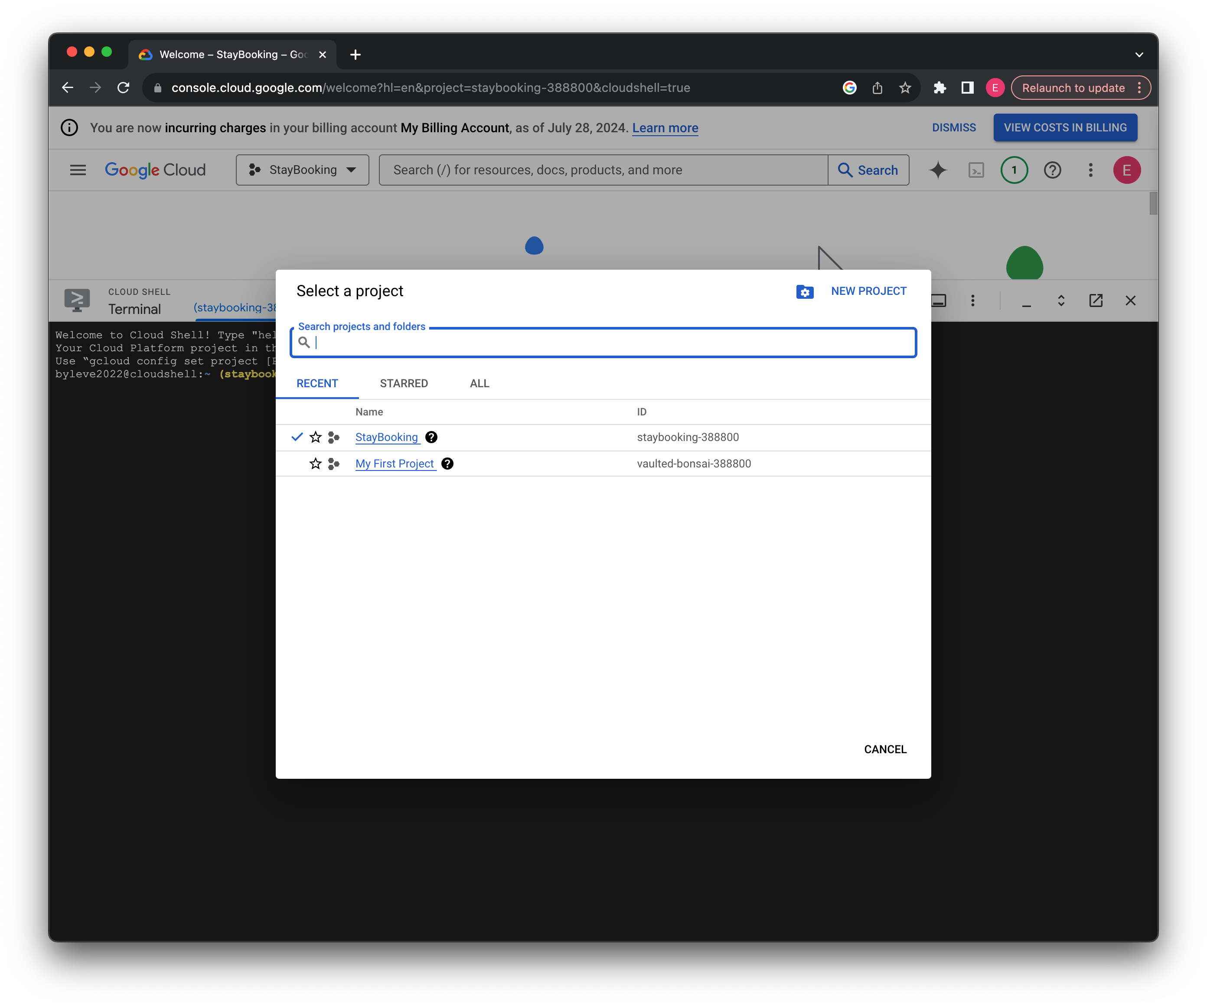1207x1006 pixels.
Task: Click the help icon beside StayBooking
Action: pos(431,437)
